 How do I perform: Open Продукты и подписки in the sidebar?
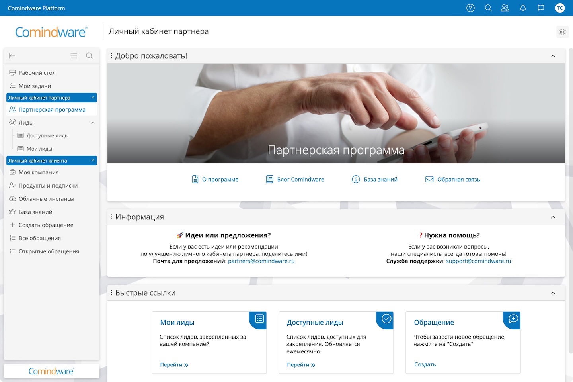click(52, 186)
